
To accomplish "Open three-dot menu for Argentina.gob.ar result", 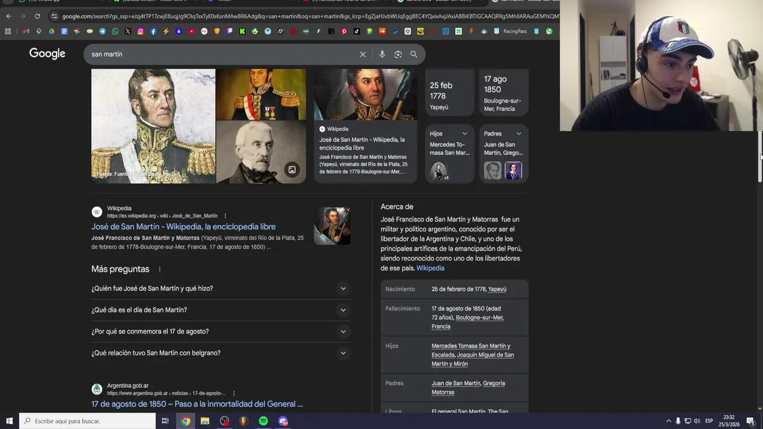I will click(234, 393).
